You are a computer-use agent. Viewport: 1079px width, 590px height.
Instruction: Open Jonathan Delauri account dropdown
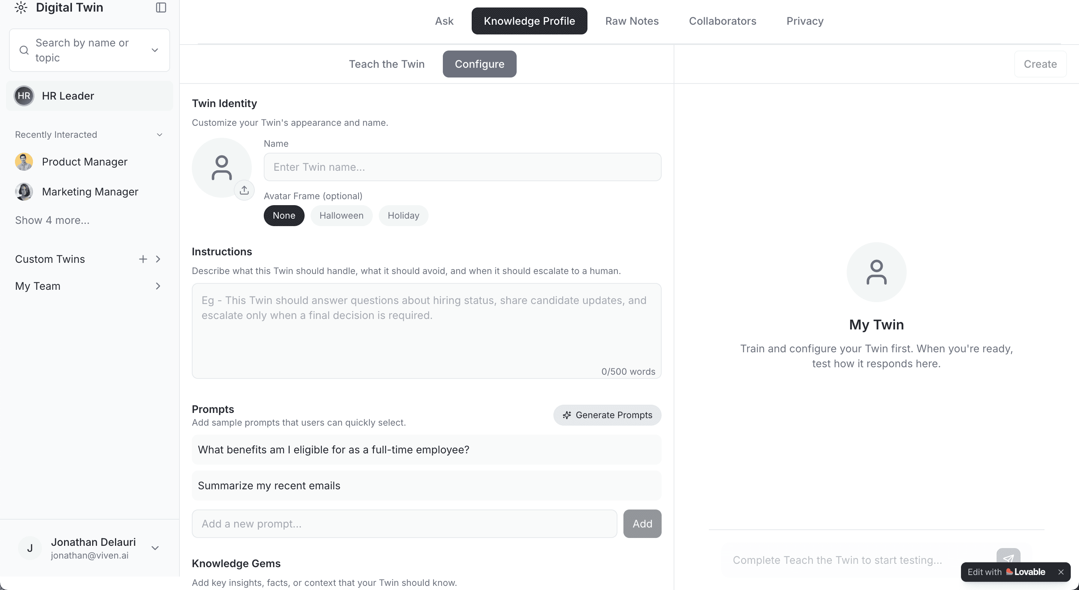[x=155, y=548]
